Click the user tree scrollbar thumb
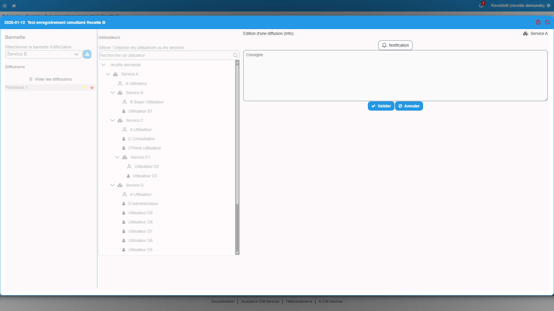Image resolution: width=554 pixels, height=311 pixels. click(237, 134)
